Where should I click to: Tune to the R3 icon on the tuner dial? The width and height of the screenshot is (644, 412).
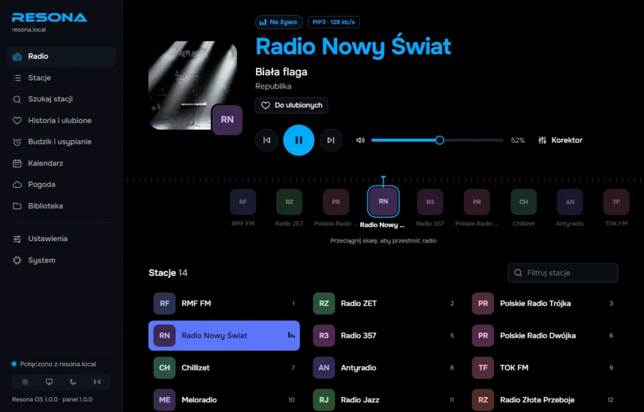tap(430, 202)
